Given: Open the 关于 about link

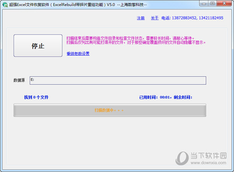Looking at the screenshot, I should (154, 18).
